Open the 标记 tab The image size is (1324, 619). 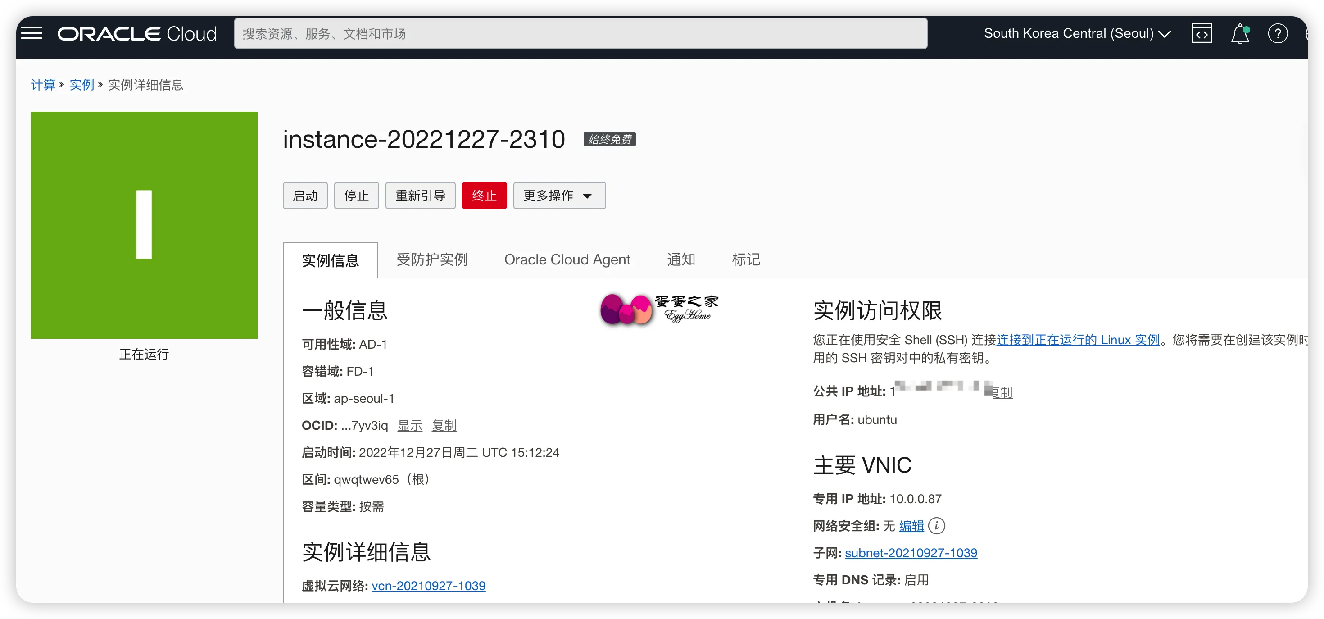pos(745,259)
